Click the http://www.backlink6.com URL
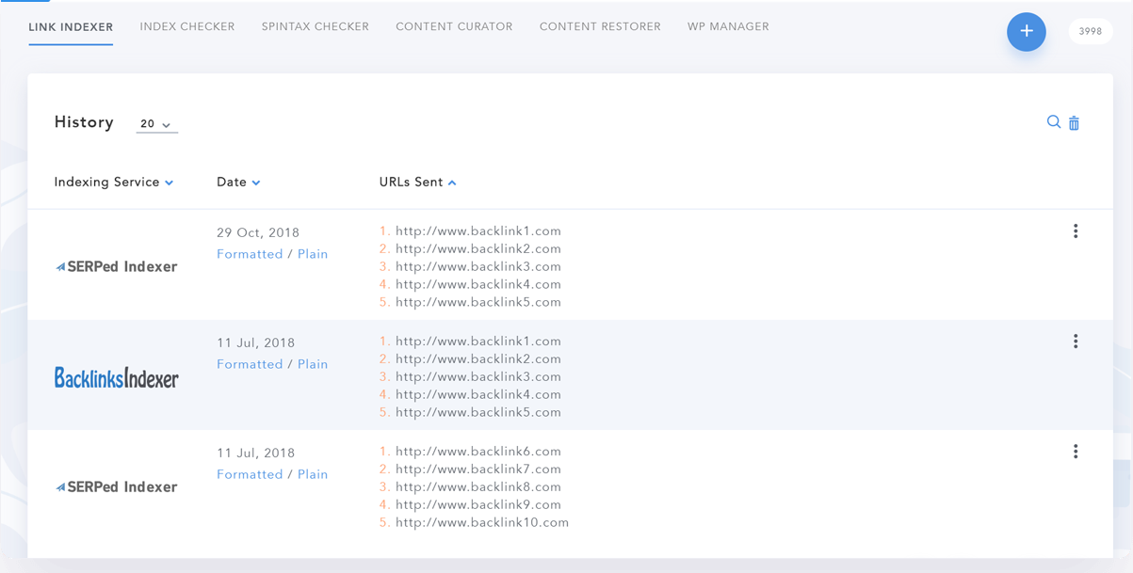The image size is (1133, 573). pyautogui.click(x=478, y=452)
